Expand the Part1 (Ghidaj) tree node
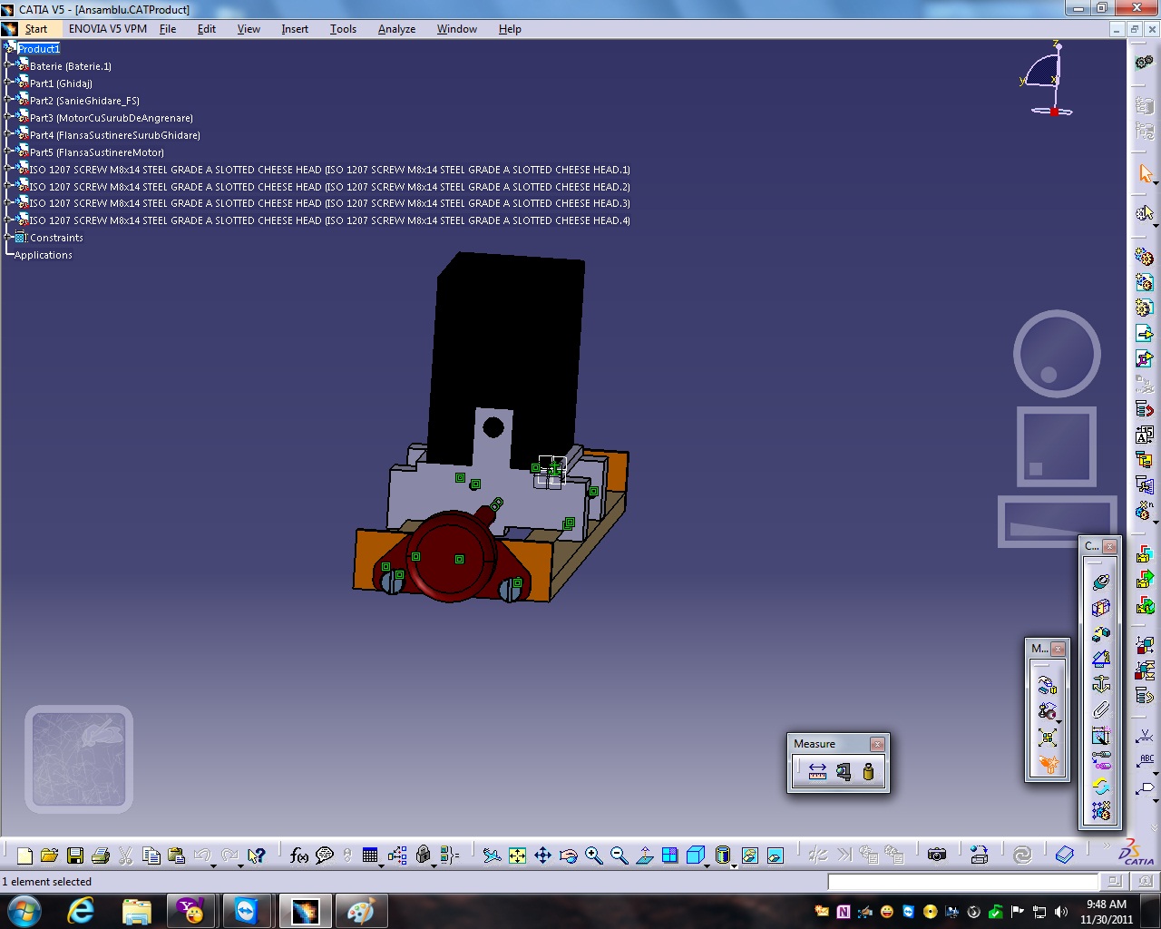This screenshot has width=1161, height=929. pyautogui.click(x=8, y=83)
